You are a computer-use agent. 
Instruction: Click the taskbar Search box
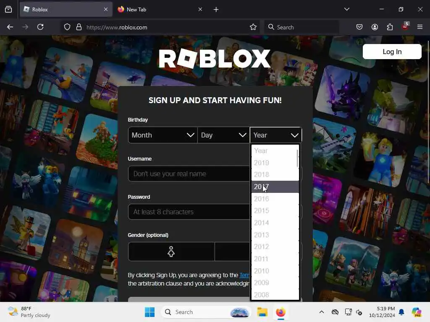[x=206, y=312]
